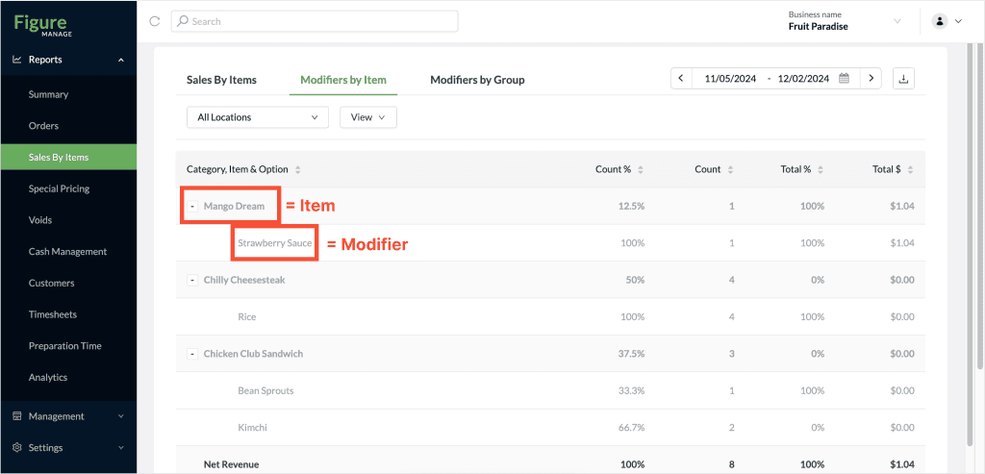Open the All Locations dropdown
The width and height of the screenshot is (985, 474).
(x=258, y=117)
